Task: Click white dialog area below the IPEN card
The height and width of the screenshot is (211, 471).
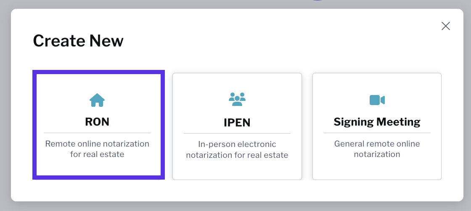Action: tap(237, 190)
